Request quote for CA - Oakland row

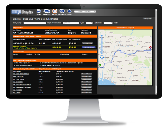(x=86, y=87)
